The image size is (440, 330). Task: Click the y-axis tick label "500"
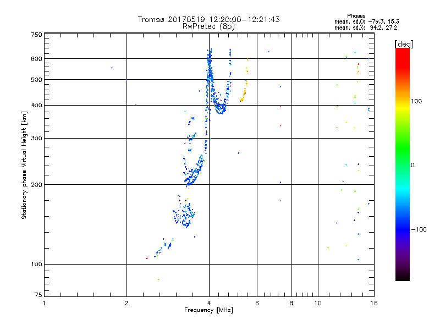pos(36,80)
